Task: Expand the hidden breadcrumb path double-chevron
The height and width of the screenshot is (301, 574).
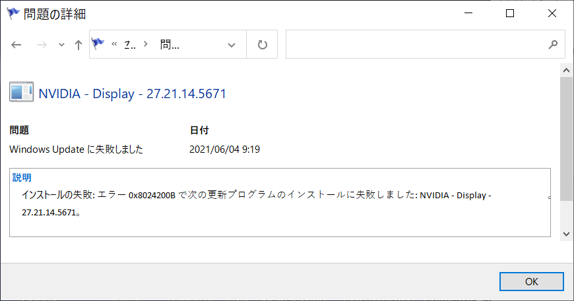Action: (x=114, y=44)
